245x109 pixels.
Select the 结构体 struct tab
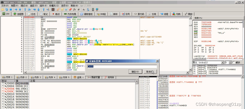(x=109, y=77)
